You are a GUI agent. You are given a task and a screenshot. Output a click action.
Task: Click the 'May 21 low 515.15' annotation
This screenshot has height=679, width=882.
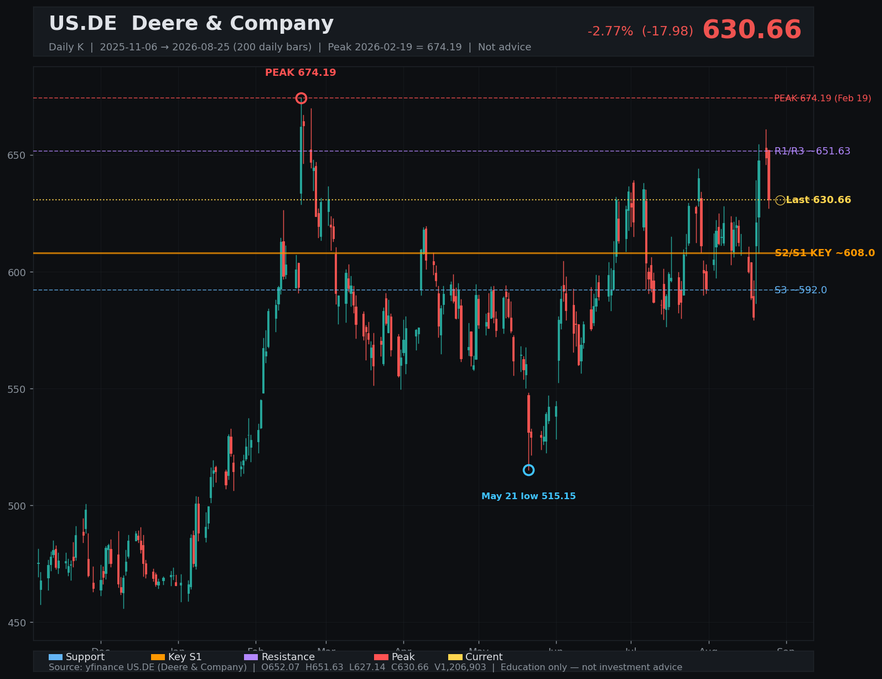click(x=528, y=496)
